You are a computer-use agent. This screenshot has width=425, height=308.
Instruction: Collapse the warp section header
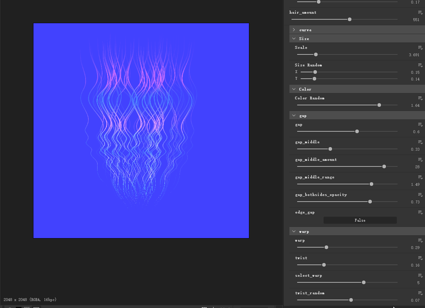tap(357, 231)
